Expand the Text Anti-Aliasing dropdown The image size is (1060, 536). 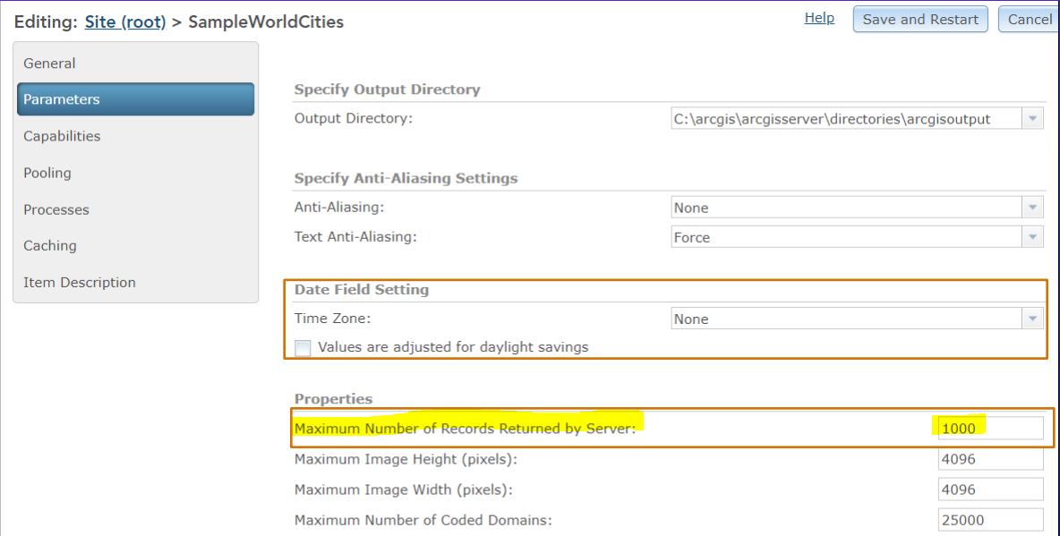point(1033,237)
